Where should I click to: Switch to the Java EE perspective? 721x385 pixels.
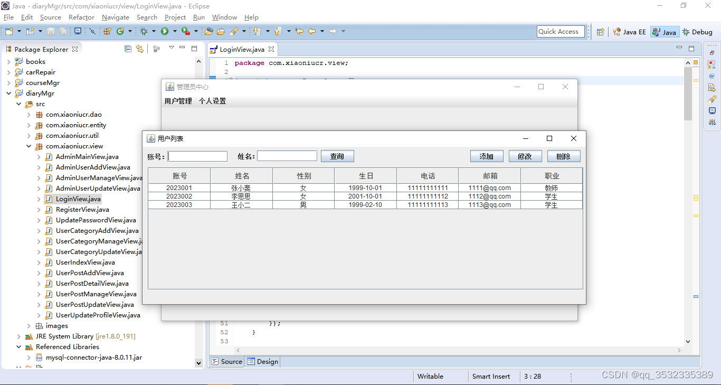pos(629,32)
